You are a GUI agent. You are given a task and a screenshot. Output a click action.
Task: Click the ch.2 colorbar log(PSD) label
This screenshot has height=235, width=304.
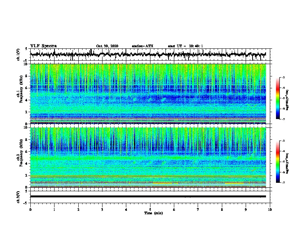[x=287, y=163]
